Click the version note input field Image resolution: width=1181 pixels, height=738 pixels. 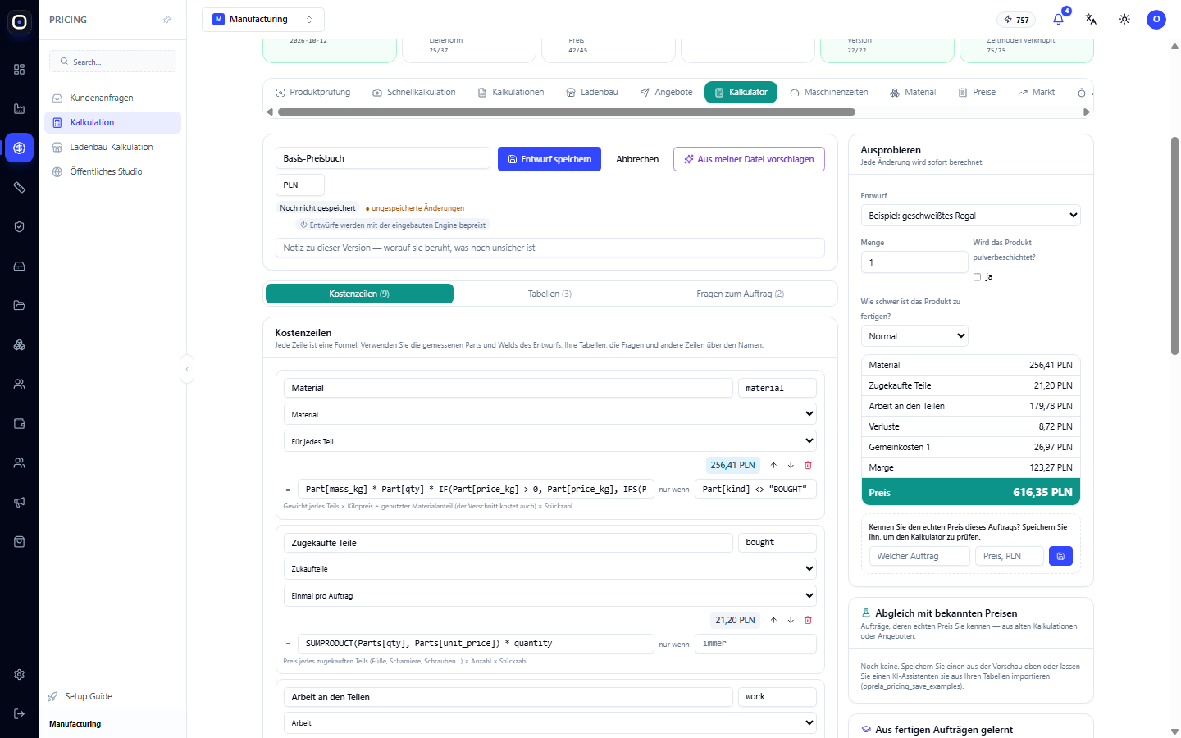[x=550, y=248]
